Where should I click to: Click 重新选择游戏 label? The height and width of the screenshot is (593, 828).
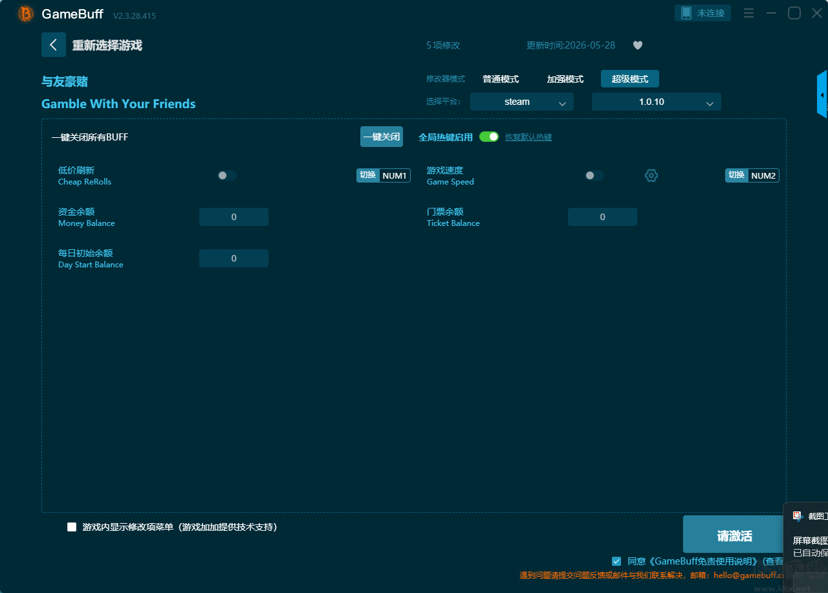[107, 45]
